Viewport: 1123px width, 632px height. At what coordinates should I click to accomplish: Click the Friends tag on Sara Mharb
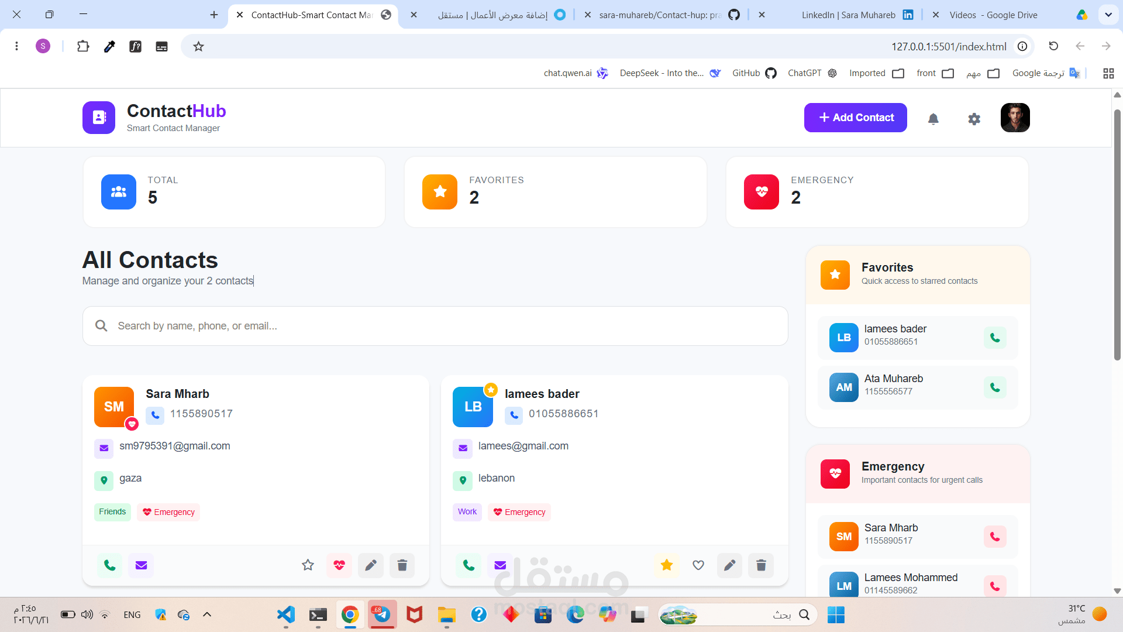[x=112, y=512]
